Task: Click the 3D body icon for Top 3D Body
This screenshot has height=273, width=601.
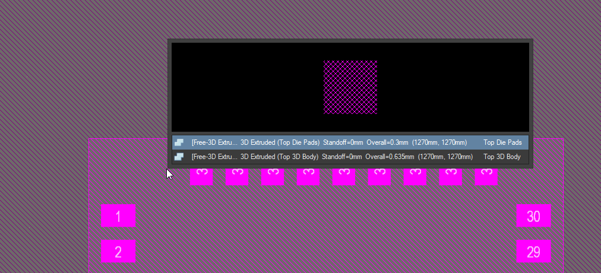Action: (x=179, y=157)
